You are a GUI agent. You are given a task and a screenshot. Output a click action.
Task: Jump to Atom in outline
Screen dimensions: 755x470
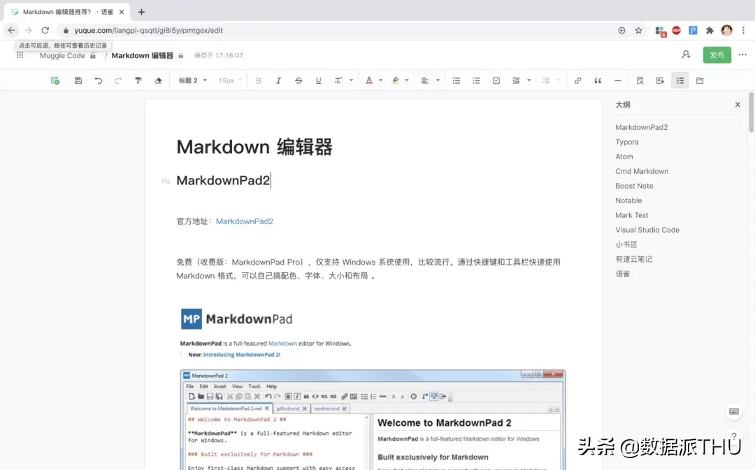624,156
